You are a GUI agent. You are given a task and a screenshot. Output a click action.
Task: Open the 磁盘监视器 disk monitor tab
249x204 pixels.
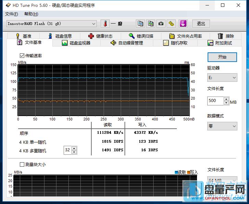click(76, 43)
